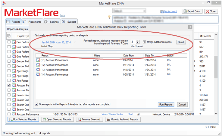Uncheck the checked Account Pe row checkbox
Viewport: 222px width, 137px height.
[x=9, y=85]
